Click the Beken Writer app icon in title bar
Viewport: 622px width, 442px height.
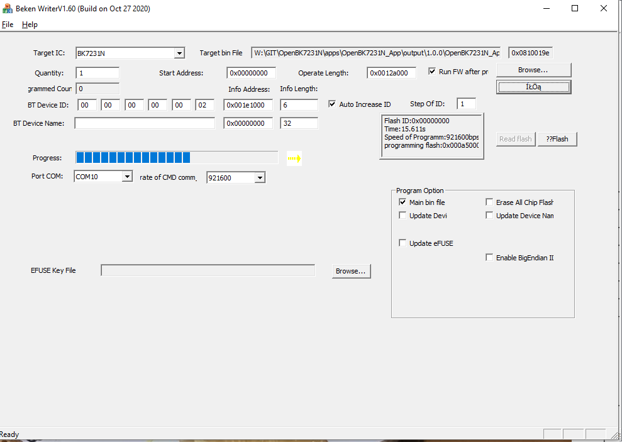(x=7, y=8)
